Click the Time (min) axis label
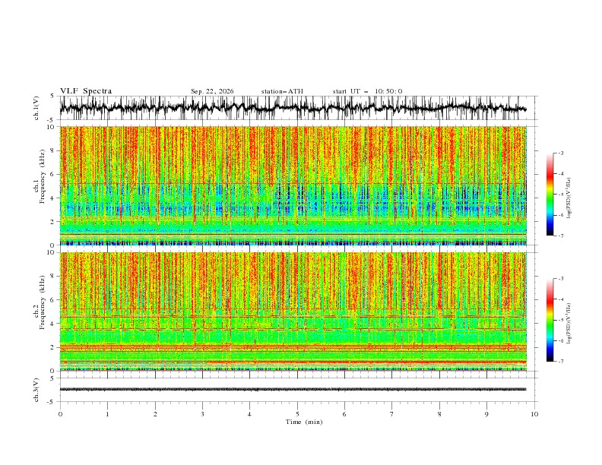The image size is (602, 465). [x=304, y=422]
